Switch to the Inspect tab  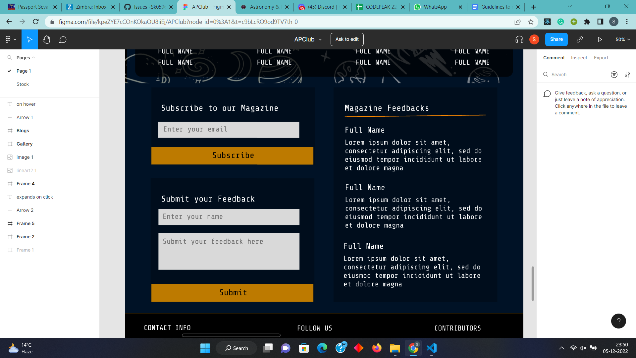579,58
